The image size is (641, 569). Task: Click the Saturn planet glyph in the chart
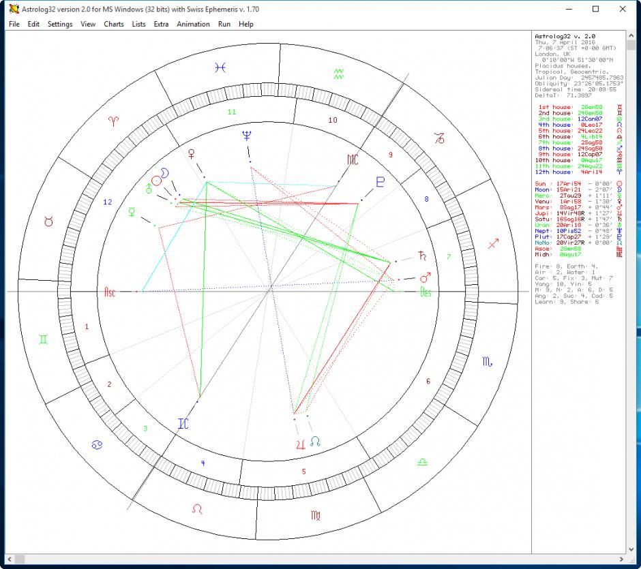422,256
